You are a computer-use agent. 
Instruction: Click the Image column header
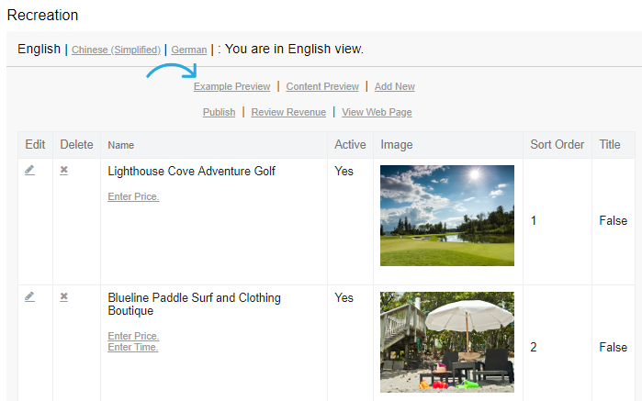tap(397, 145)
